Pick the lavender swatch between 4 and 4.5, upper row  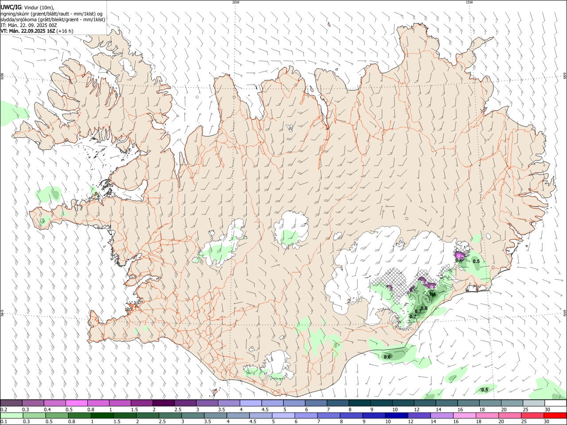point(251,403)
